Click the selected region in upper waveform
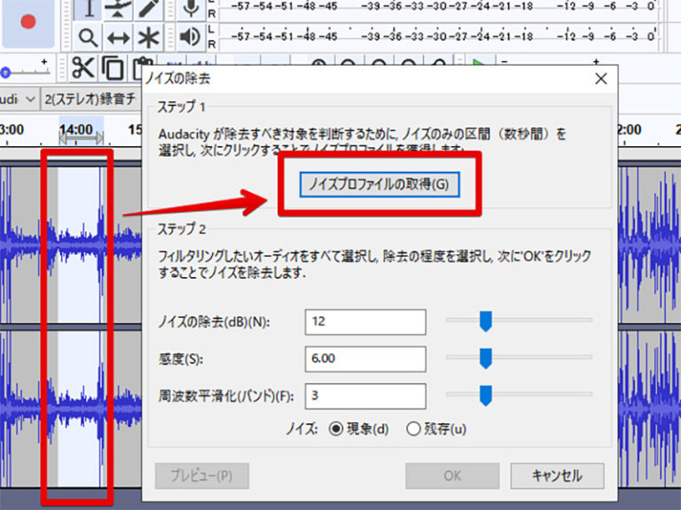The width and height of the screenshot is (681, 510). pyautogui.click(x=79, y=245)
